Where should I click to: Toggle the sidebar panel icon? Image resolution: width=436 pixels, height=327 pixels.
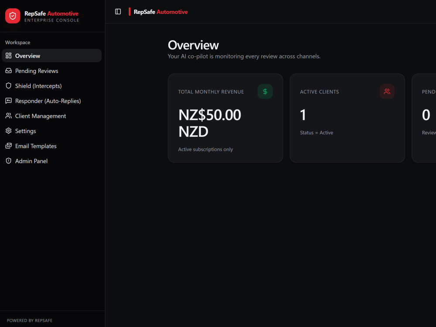[x=118, y=12]
